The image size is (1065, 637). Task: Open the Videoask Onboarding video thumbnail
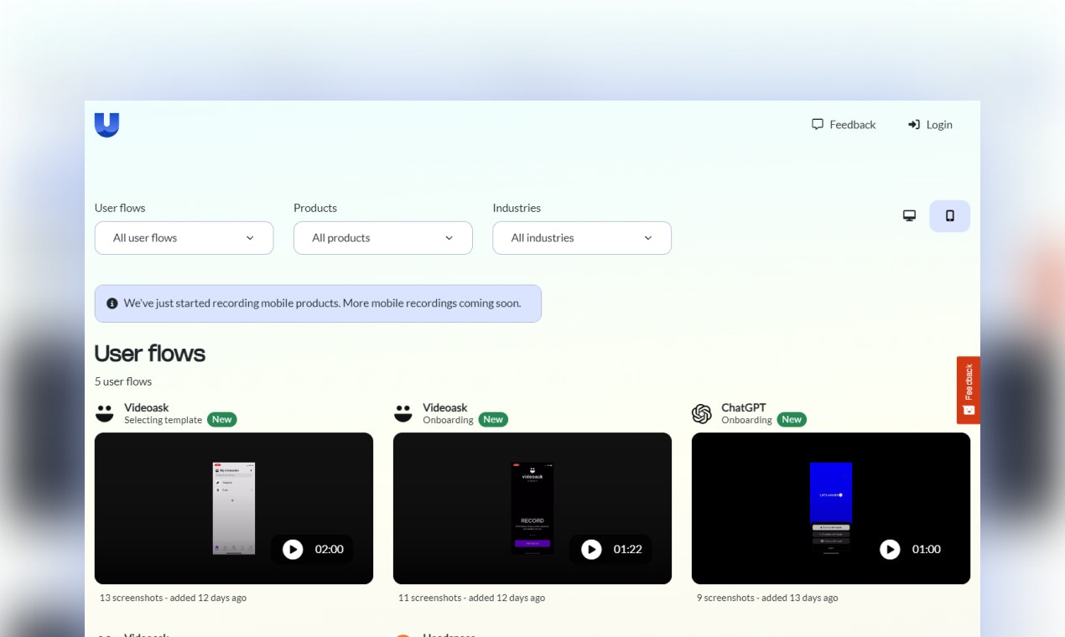click(x=532, y=508)
